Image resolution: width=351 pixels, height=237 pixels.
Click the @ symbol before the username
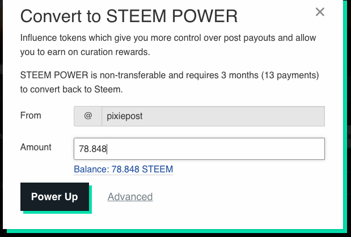coord(88,116)
